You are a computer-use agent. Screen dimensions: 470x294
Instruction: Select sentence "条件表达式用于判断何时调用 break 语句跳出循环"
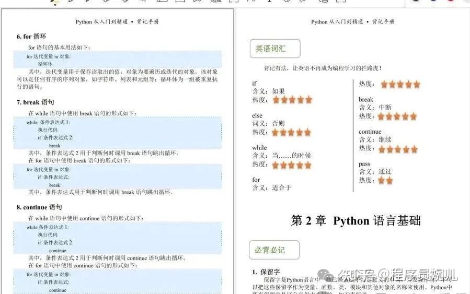click(108, 192)
